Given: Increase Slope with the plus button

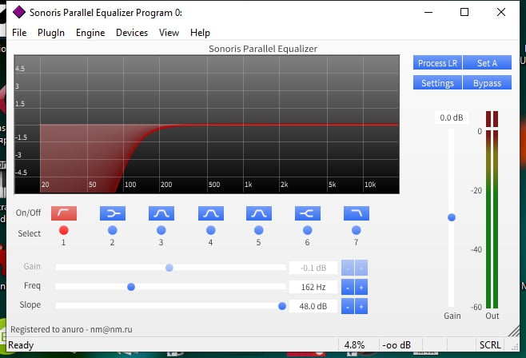Looking at the screenshot, I should (x=361, y=306).
